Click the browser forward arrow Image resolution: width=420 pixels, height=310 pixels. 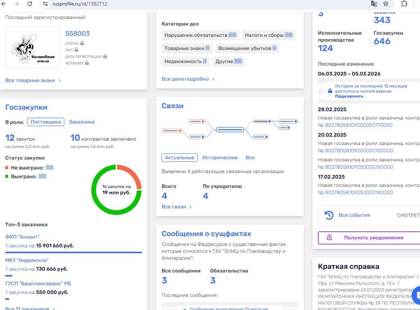[x=17, y=4]
